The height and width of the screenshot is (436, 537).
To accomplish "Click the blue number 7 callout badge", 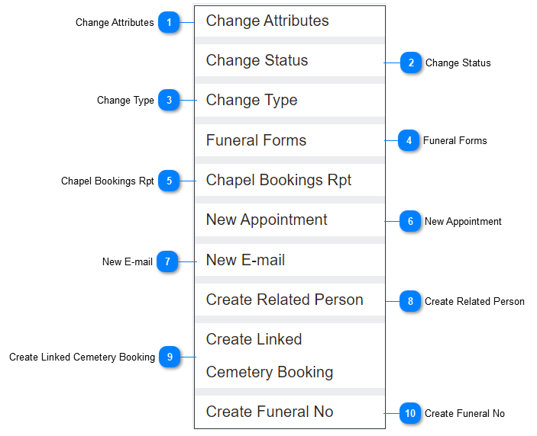I will pos(167,261).
